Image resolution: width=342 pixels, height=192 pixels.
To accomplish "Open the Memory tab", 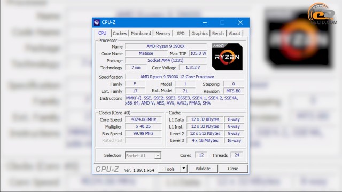I will [x=162, y=34].
